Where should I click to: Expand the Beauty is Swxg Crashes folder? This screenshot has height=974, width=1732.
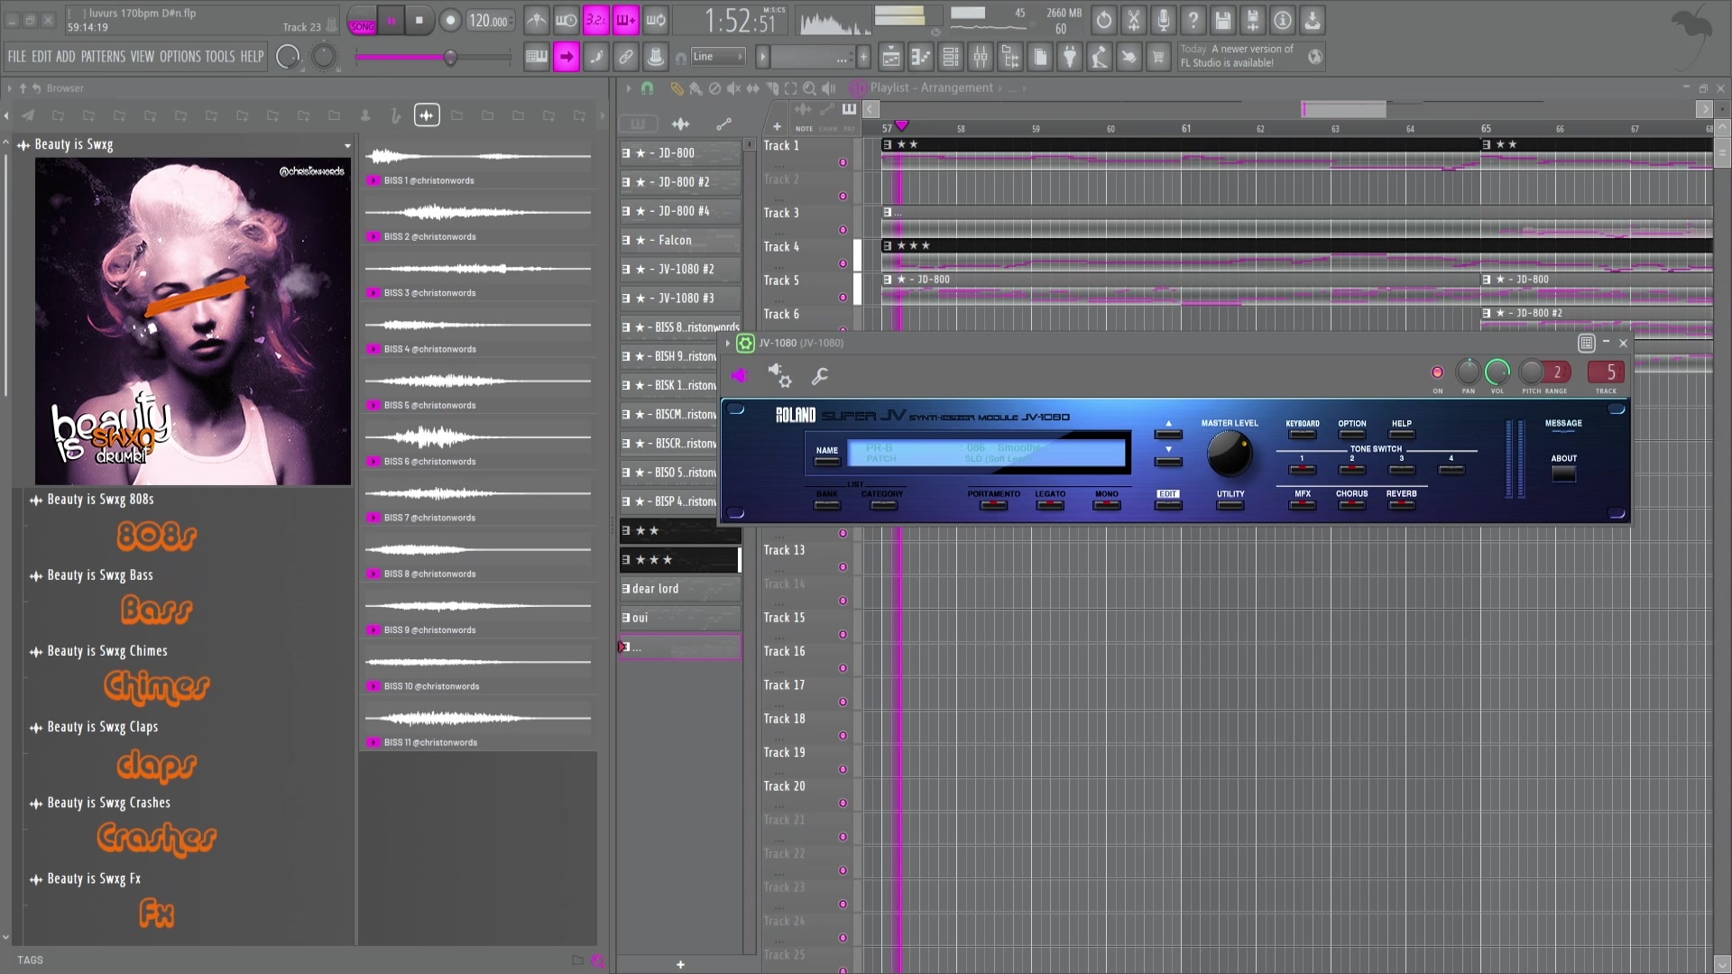pos(108,803)
